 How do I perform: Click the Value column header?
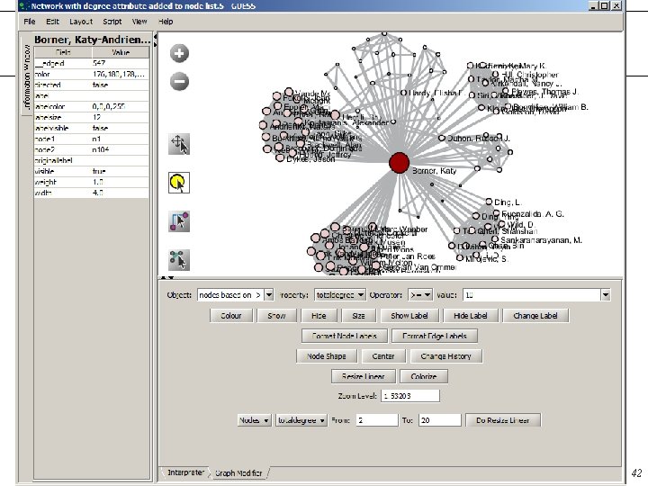pos(121,52)
